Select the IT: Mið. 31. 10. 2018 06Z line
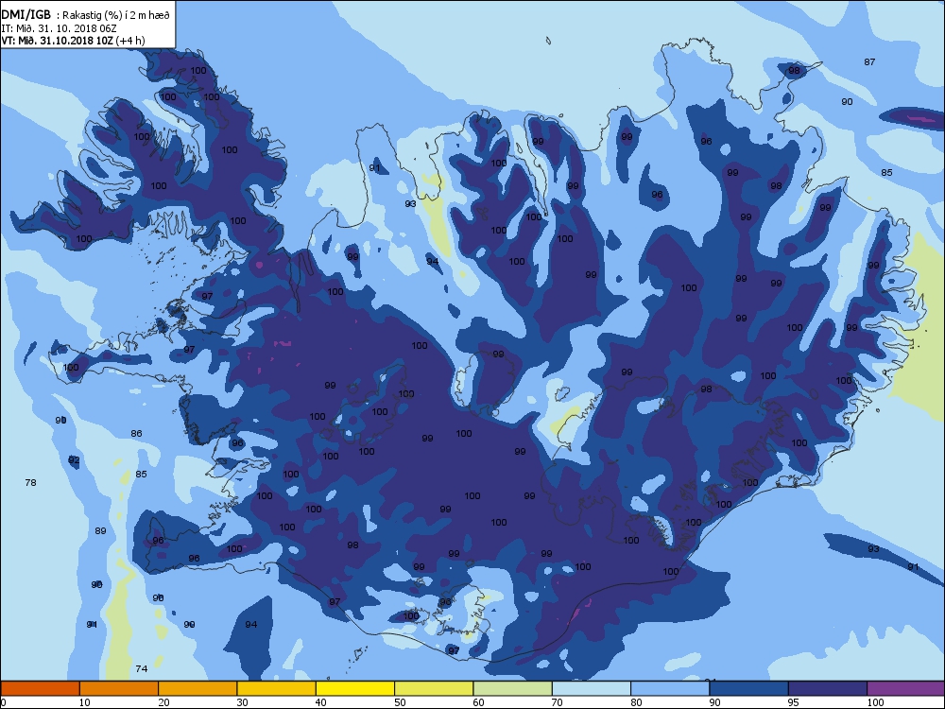945x709 pixels. tap(59, 28)
